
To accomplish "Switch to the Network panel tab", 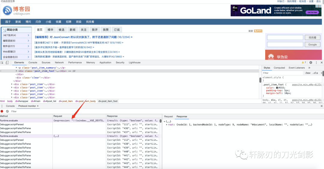I will coord(59,62).
